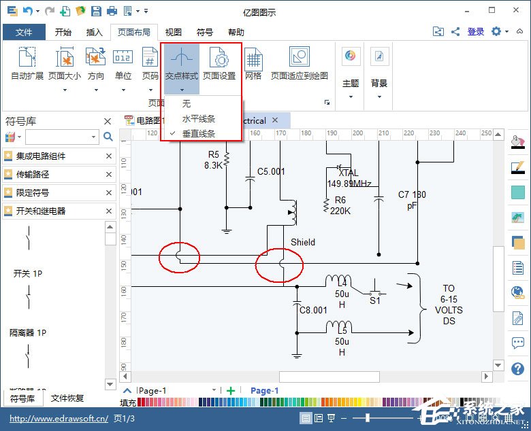Open the hyperlink globe icon in sidebar
Viewport: 531px width, 431px height.
pyautogui.click(x=517, y=292)
